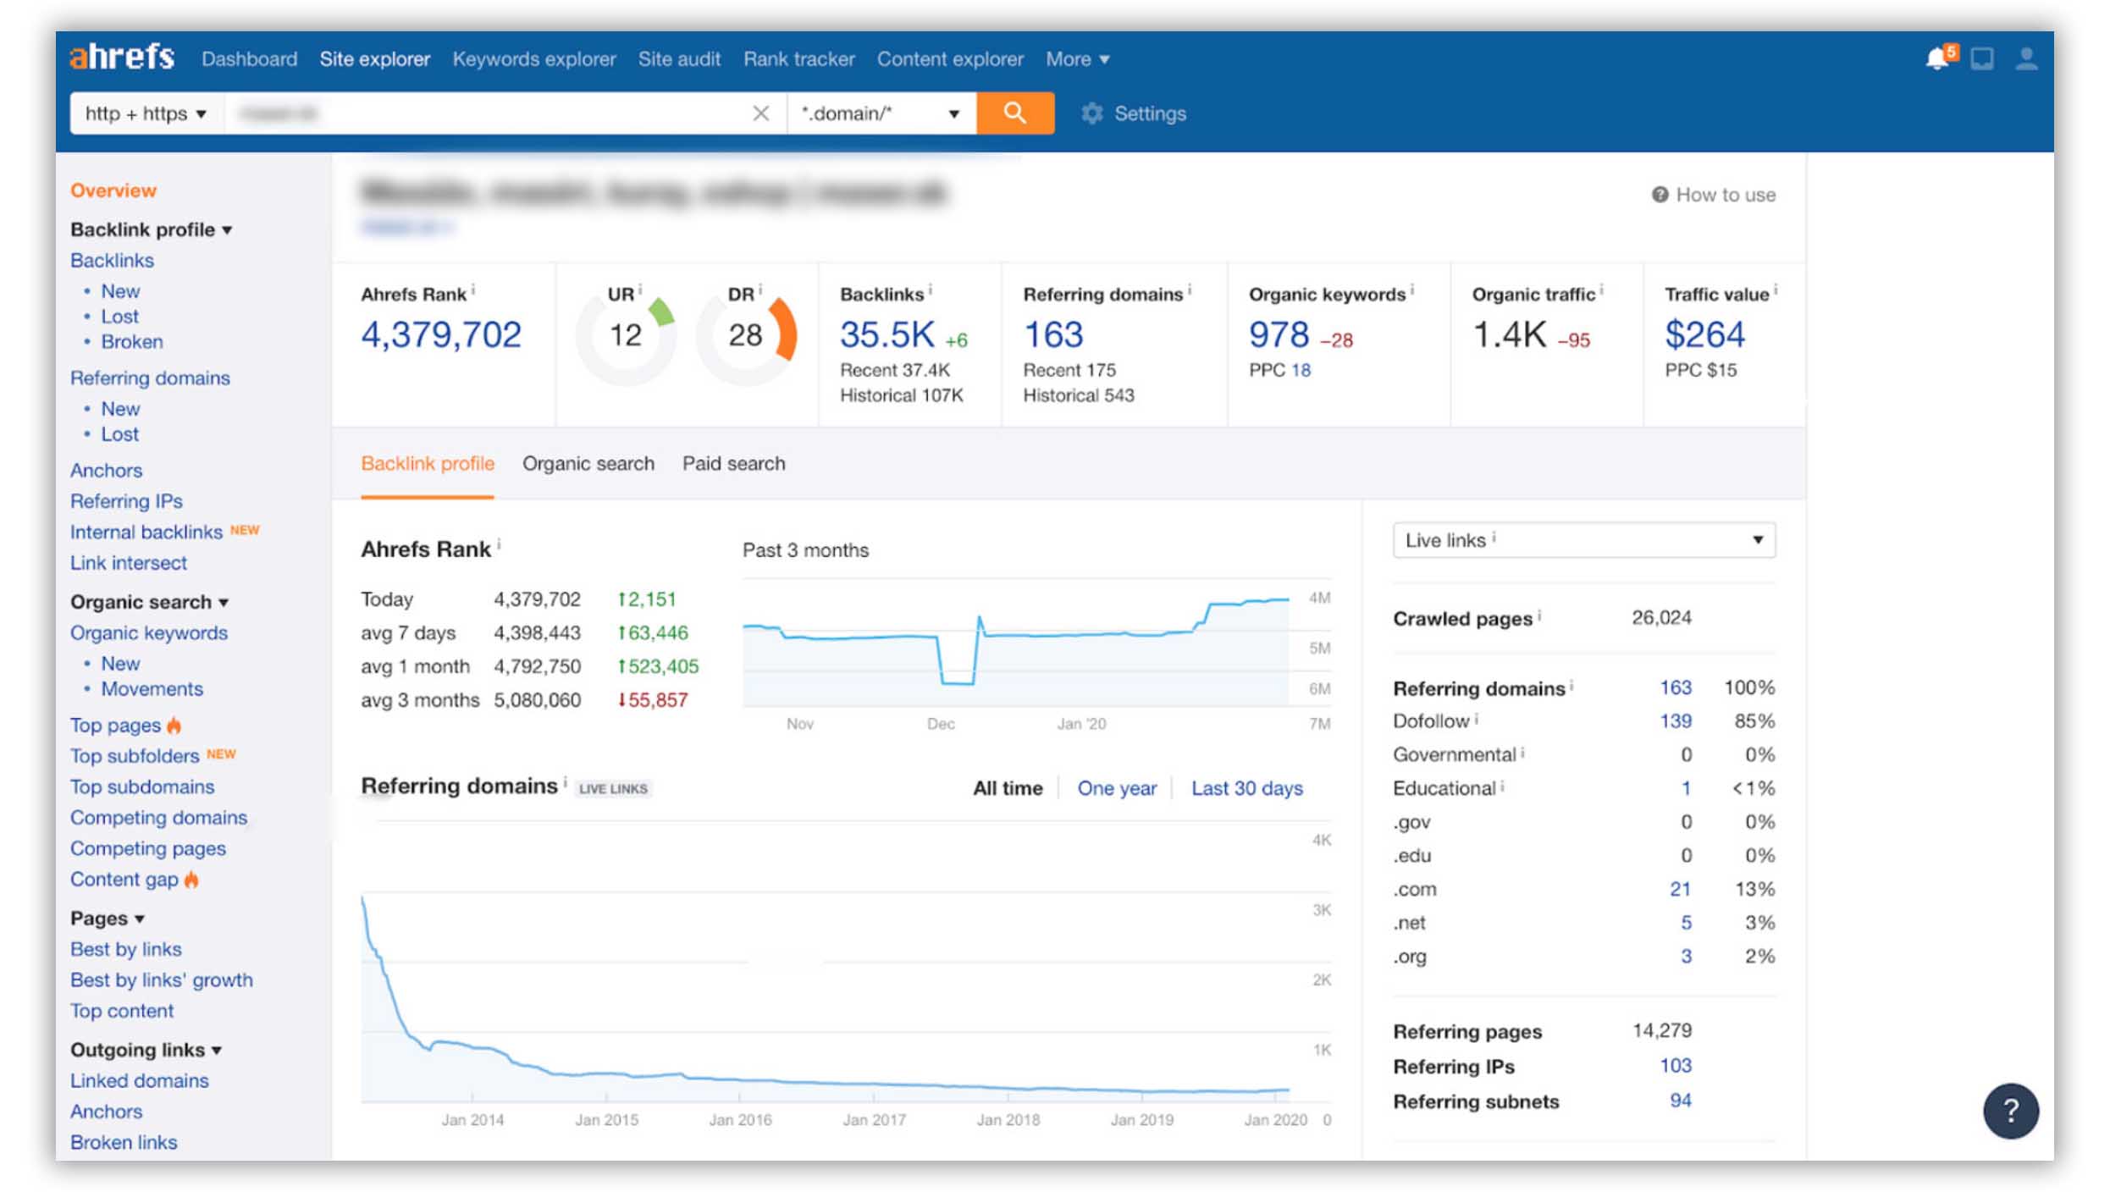Click the 163 Referring domains headline number
Image resolution: width=2110 pixels, height=1192 pixels.
pyautogui.click(x=1053, y=335)
